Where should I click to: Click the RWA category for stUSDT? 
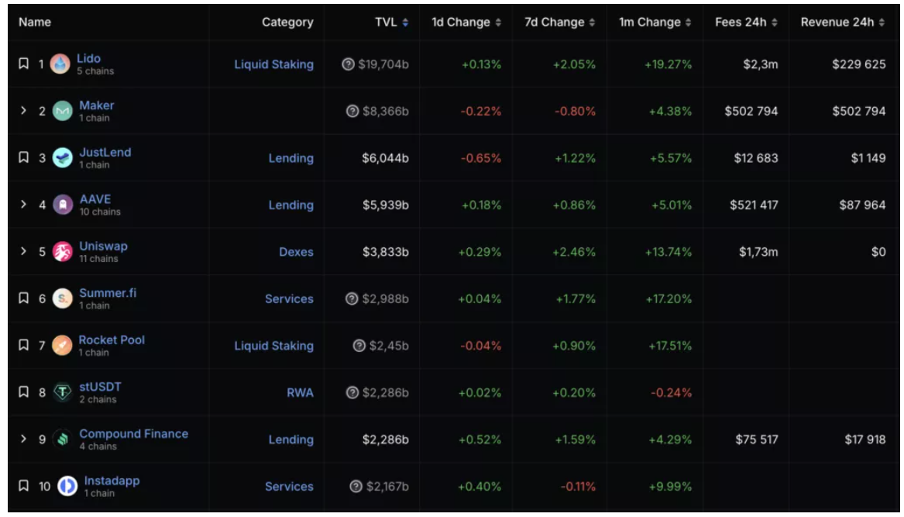pyautogui.click(x=300, y=393)
